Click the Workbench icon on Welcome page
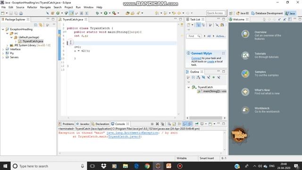The height and width of the screenshot is (170, 302). click(x=245, y=110)
